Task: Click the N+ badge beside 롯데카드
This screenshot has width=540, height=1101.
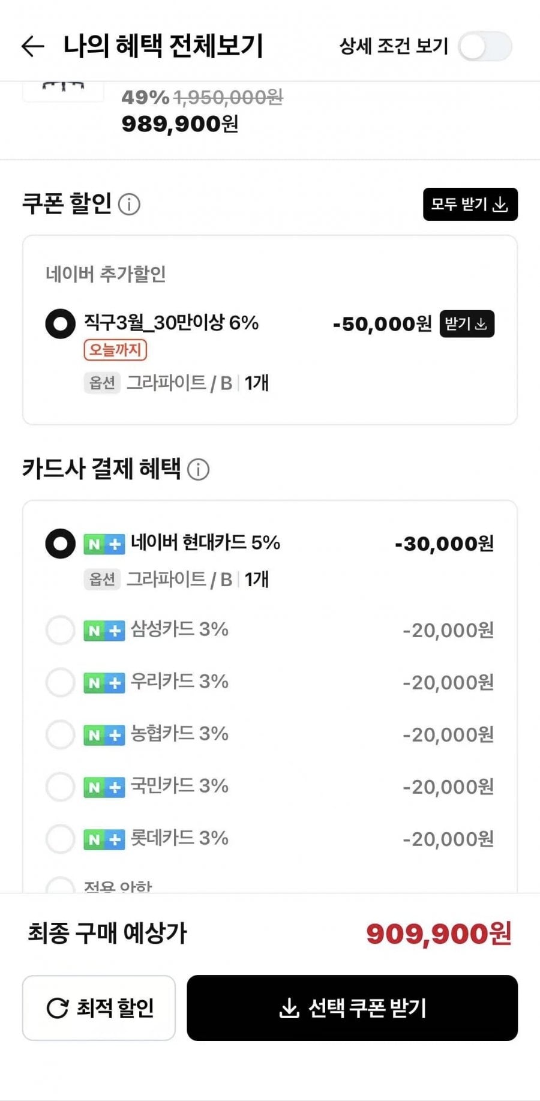Action: tap(104, 839)
